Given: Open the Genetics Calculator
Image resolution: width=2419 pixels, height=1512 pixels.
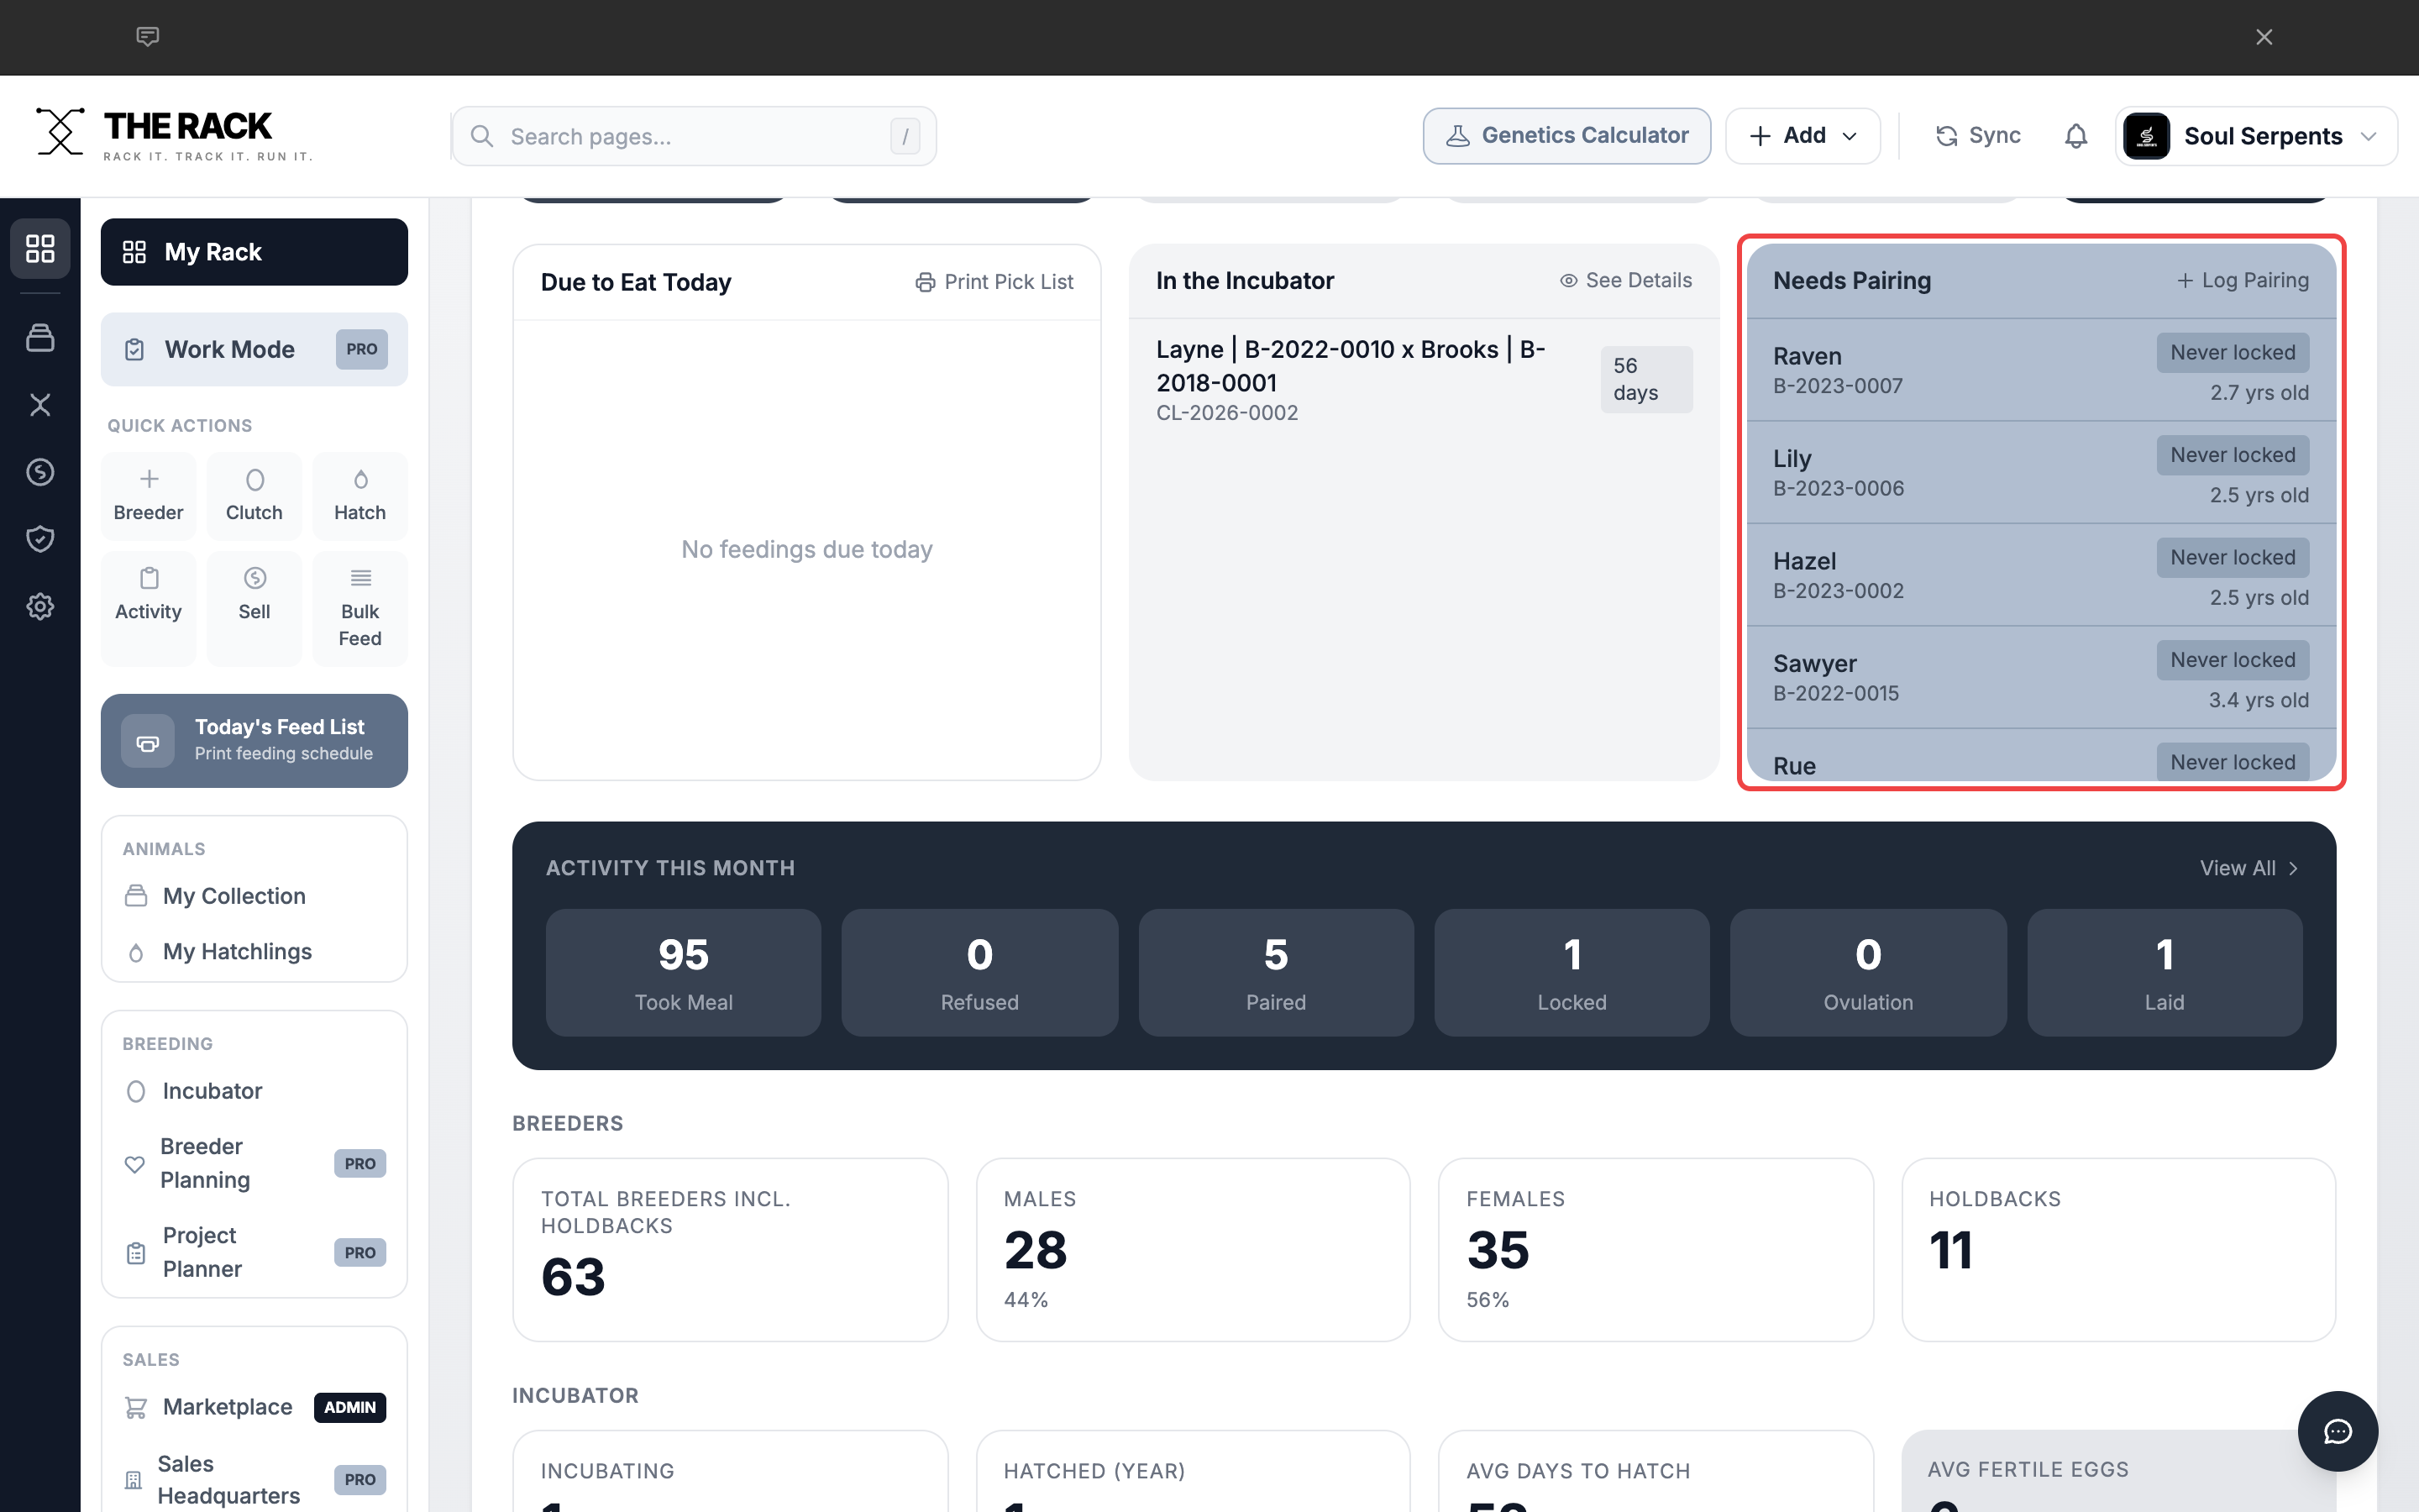Looking at the screenshot, I should pos(1566,136).
